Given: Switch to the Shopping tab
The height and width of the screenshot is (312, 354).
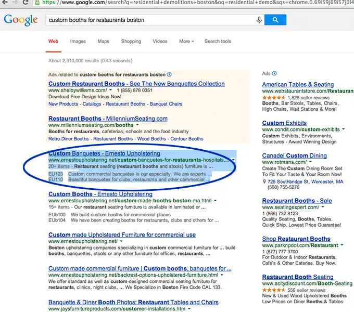Looking at the screenshot, I should [x=131, y=42].
